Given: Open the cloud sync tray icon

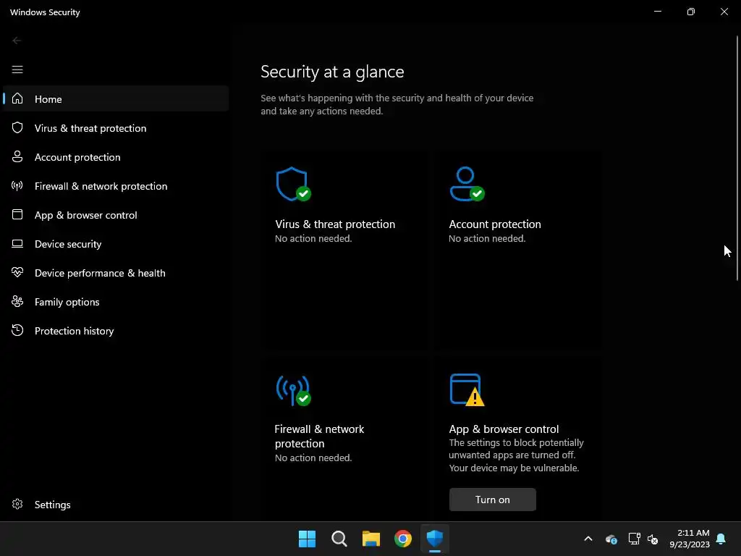Looking at the screenshot, I should coord(611,539).
